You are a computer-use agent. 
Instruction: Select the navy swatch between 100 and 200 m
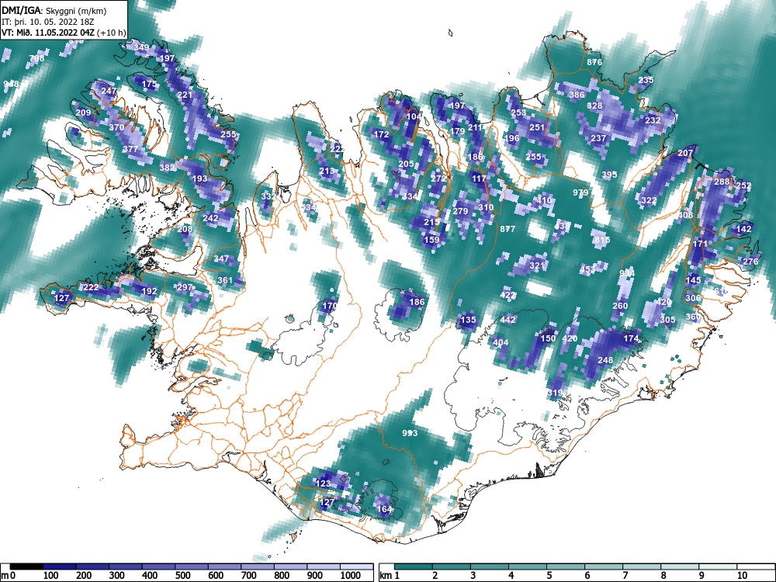60,566
